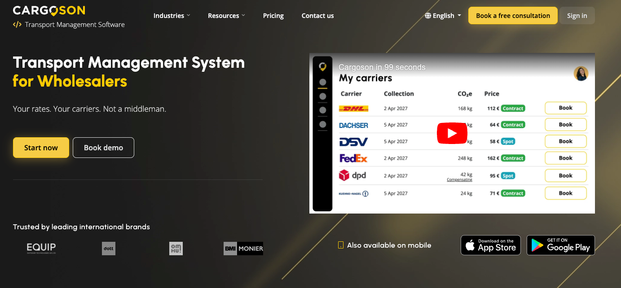Click Book in the FedEx row
Viewport: 621px width, 288px height.
coord(566,158)
